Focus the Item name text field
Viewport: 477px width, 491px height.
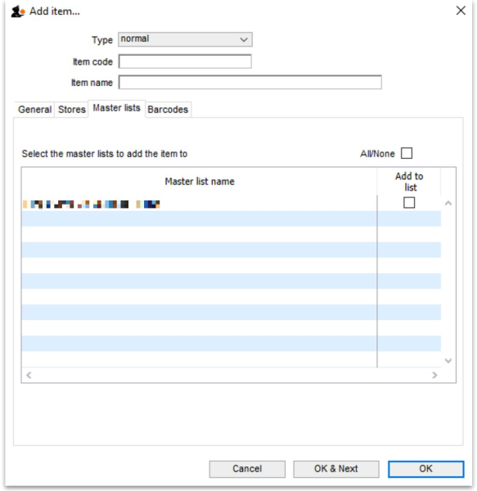(x=250, y=83)
